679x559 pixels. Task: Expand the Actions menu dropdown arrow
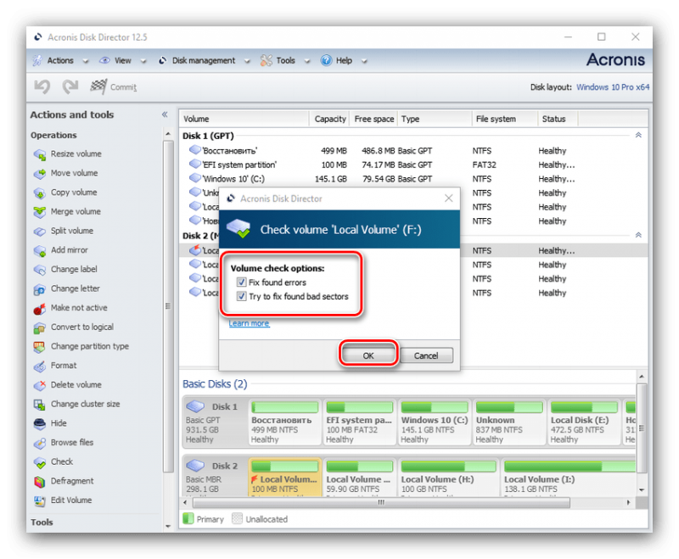tap(86, 61)
